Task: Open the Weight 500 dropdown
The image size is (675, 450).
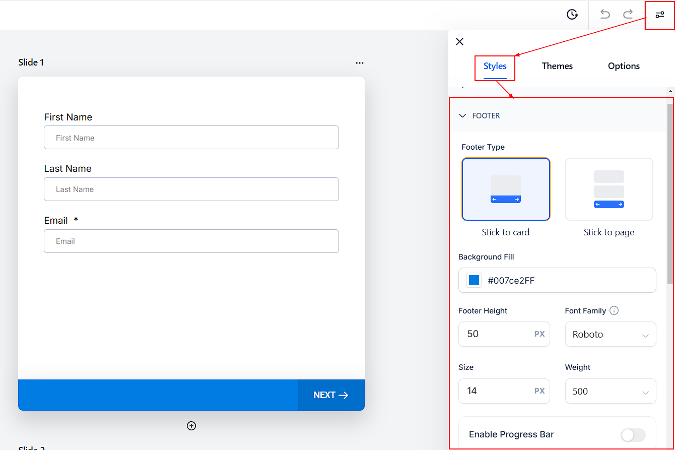Action: [x=611, y=392]
